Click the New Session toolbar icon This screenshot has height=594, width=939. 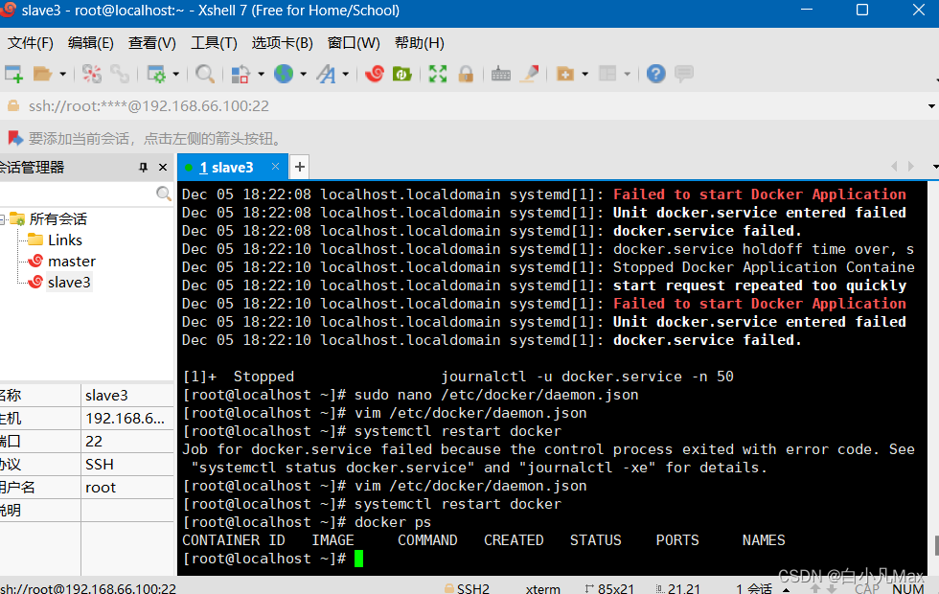pyautogui.click(x=13, y=75)
